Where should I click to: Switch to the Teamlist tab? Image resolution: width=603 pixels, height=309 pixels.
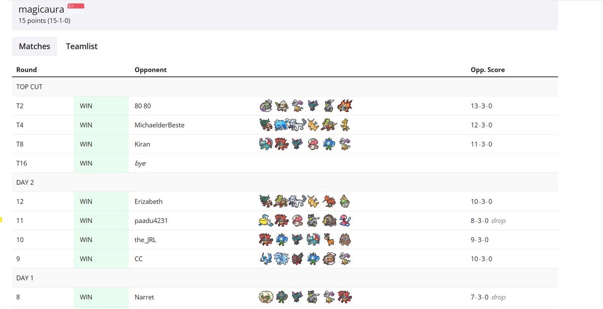click(81, 46)
